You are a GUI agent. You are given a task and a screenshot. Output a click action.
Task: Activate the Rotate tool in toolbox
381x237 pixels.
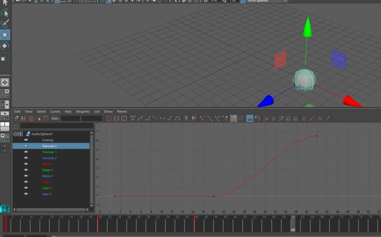5,46
